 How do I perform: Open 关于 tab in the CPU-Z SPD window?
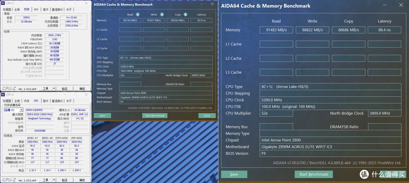69,101
